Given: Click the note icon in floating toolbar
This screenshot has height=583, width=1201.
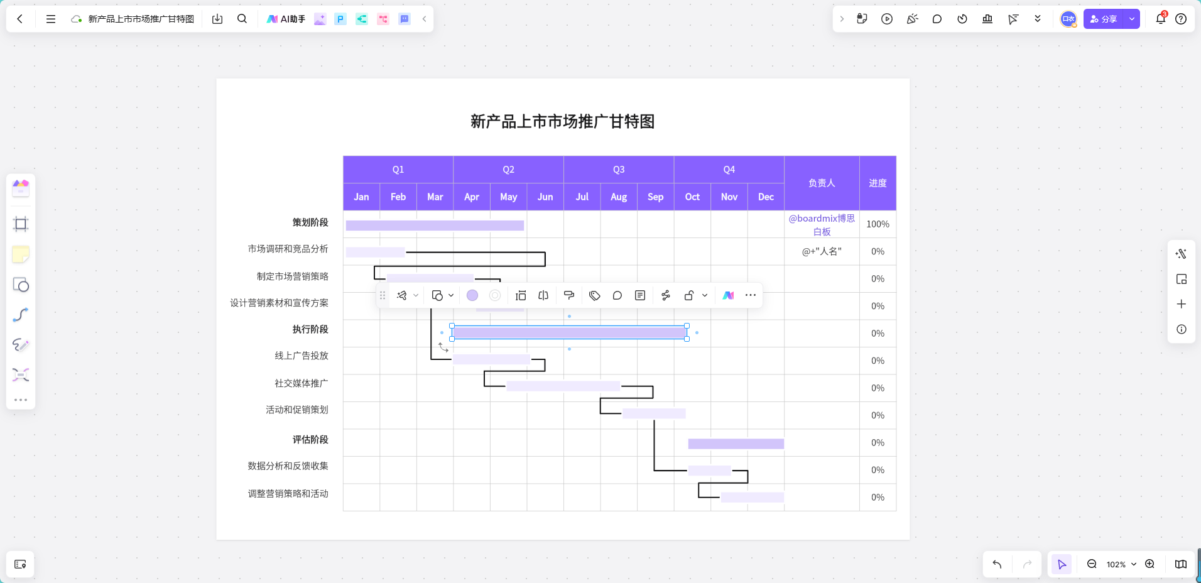Looking at the screenshot, I should [640, 295].
